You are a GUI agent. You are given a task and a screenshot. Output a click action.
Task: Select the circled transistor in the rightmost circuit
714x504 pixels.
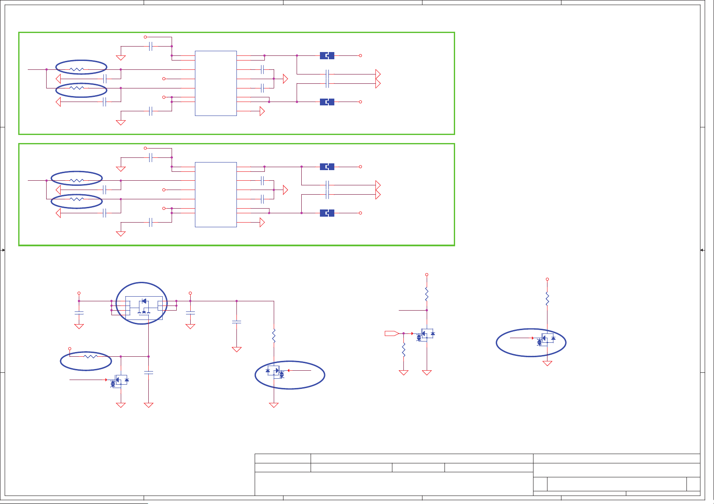(546, 340)
